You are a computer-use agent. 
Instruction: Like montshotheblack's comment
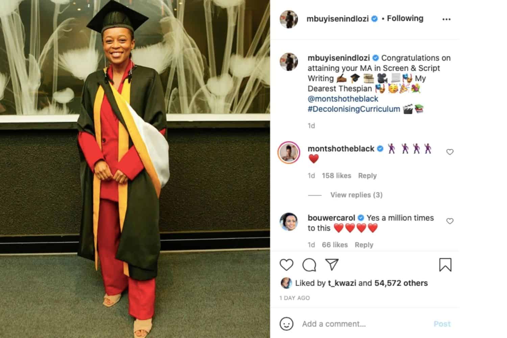pos(450,152)
